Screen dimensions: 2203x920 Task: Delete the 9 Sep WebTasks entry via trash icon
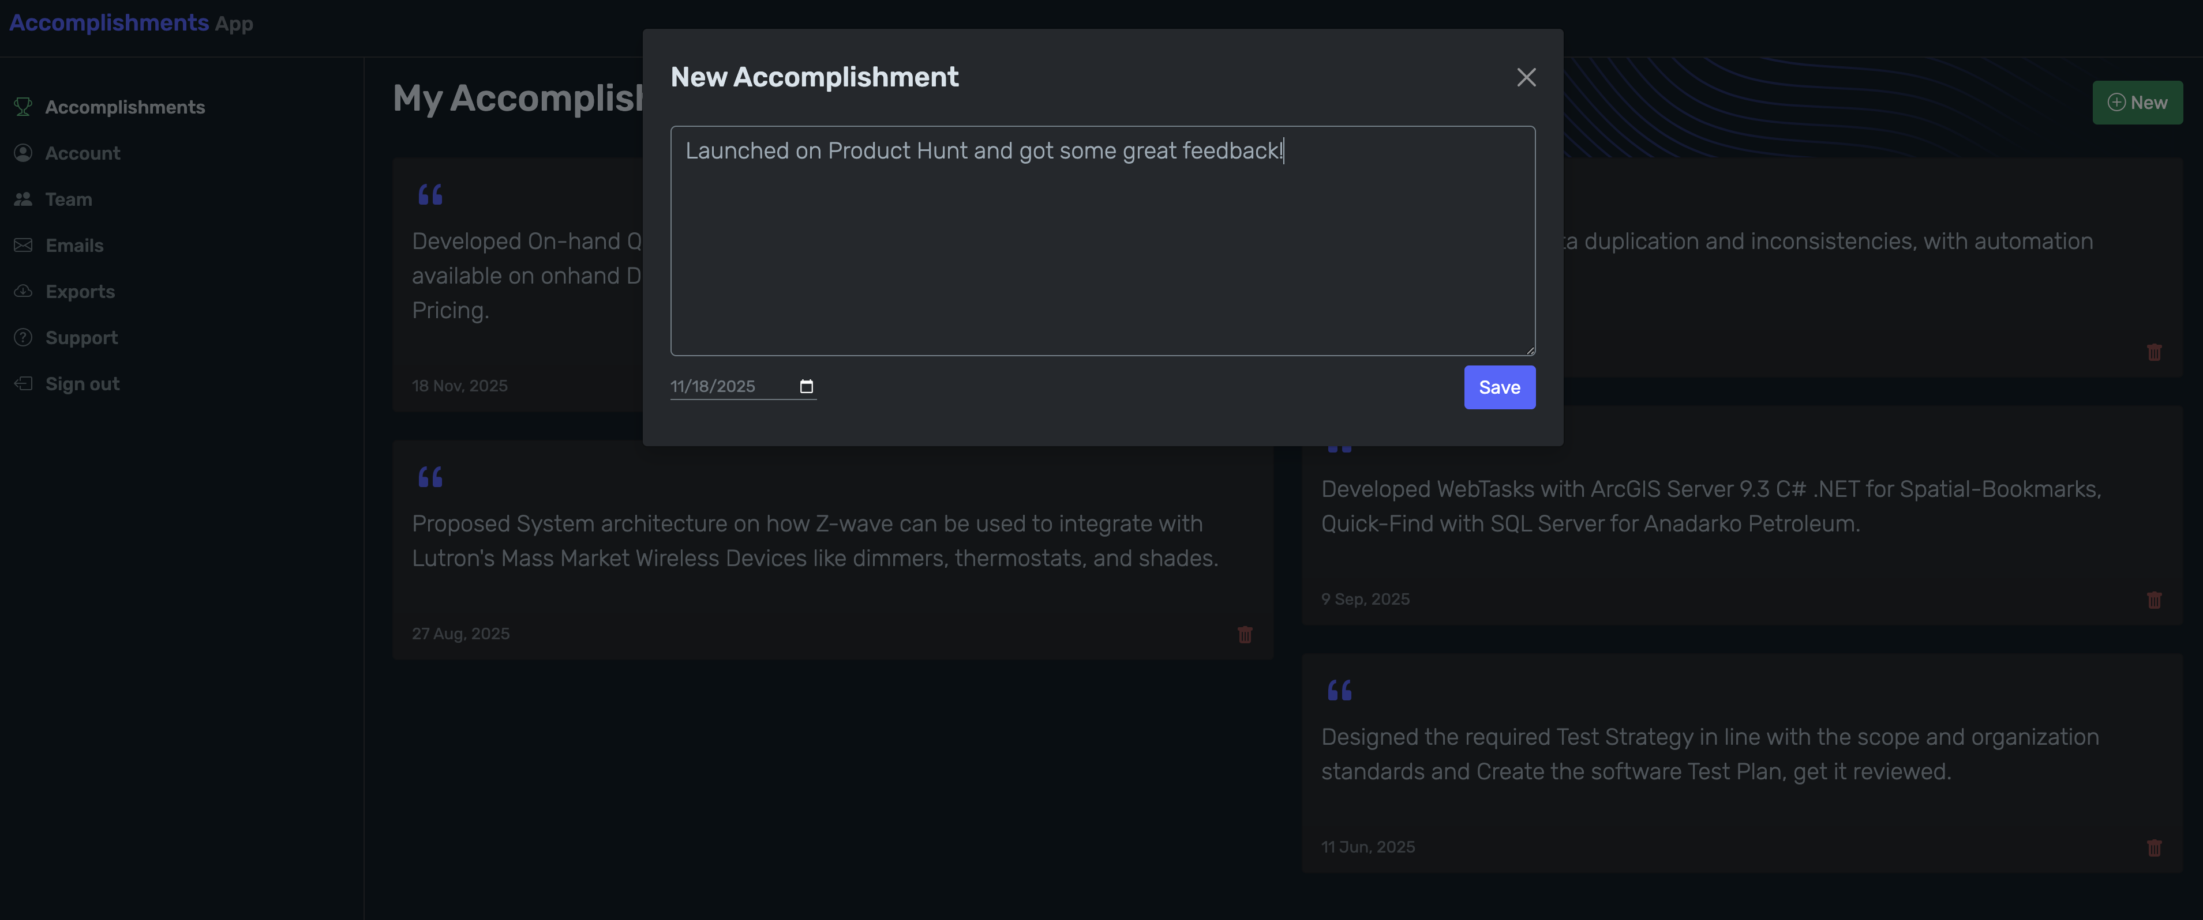click(2153, 601)
